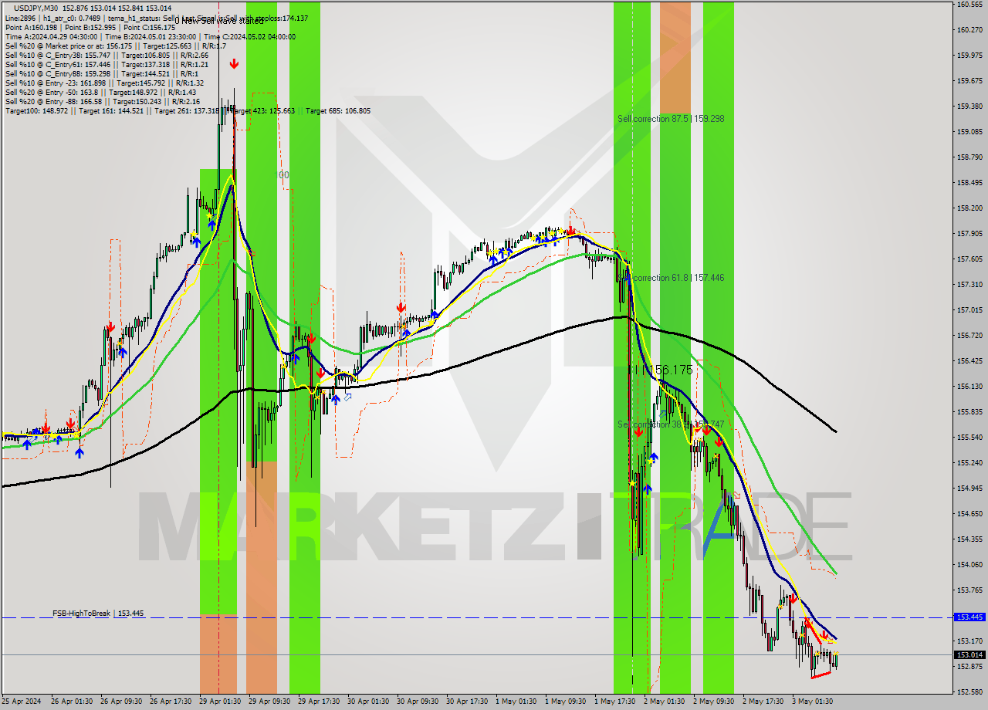
Task: Select the 'Sell %20 @ Entry -88: 166.58' line
Action: 103,101
